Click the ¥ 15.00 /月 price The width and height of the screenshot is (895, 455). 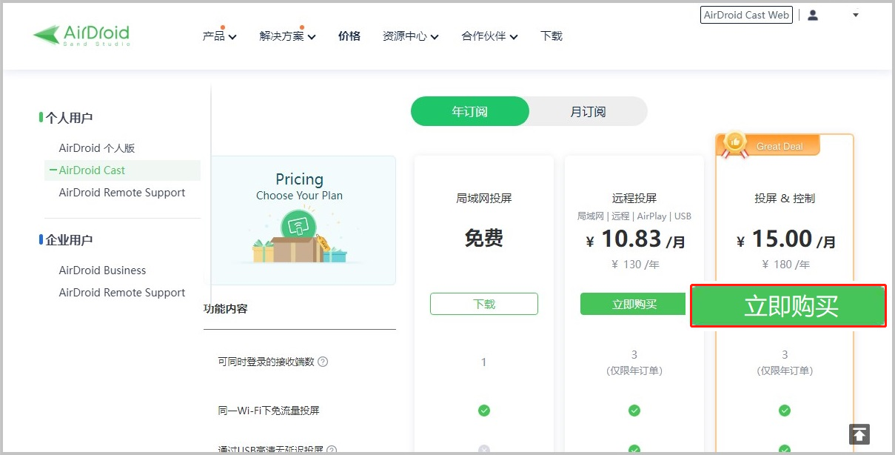pyautogui.click(x=786, y=239)
